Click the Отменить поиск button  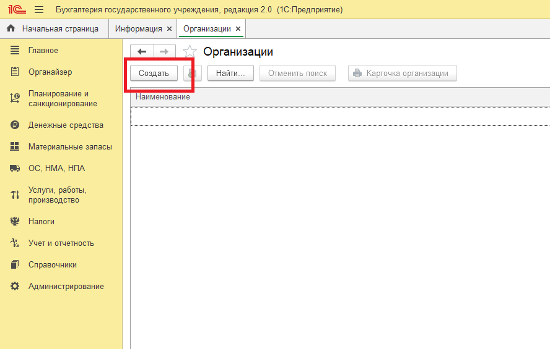click(297, 73)
